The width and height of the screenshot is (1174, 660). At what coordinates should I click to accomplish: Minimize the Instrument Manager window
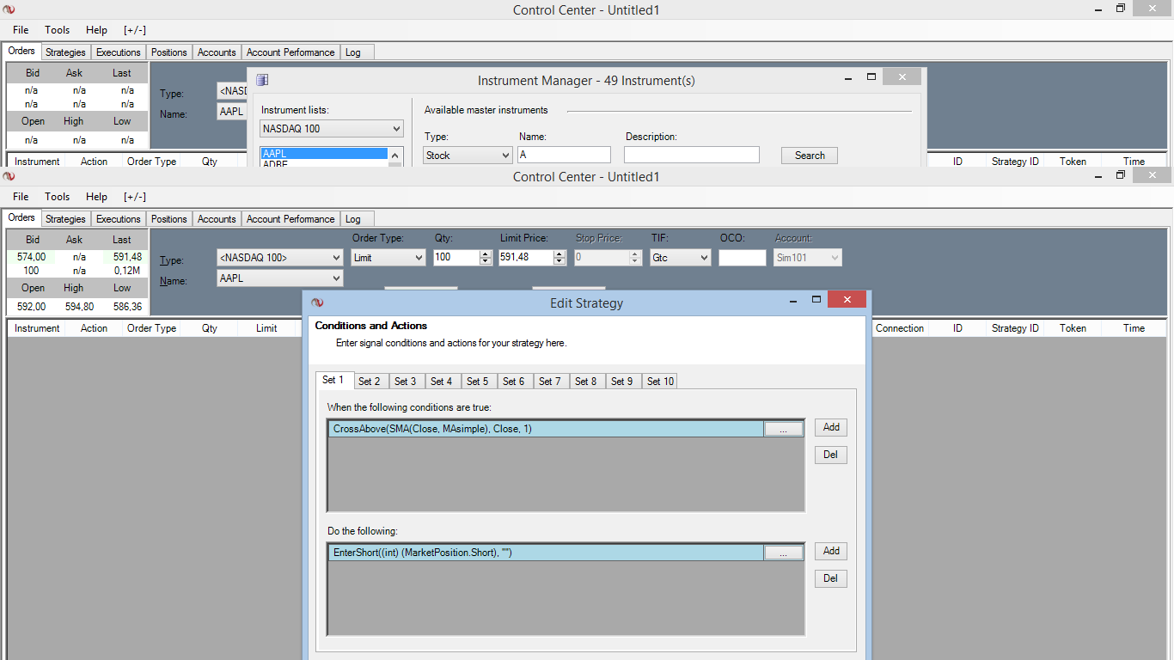click(x=848, y=77)
